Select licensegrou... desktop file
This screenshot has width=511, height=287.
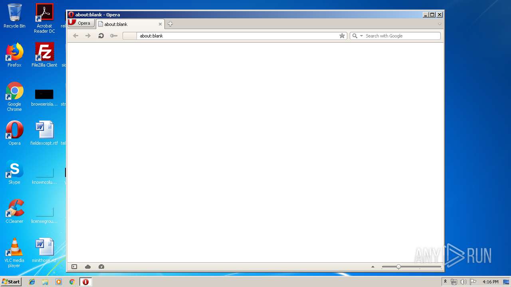coord(44,214)
